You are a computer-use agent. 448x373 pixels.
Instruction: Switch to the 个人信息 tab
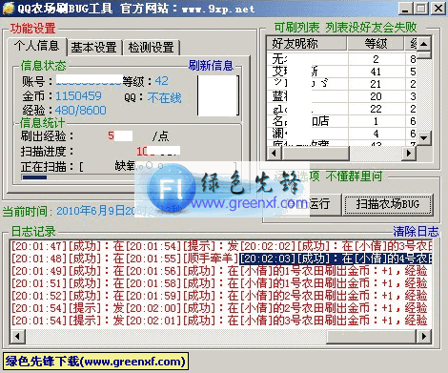click(x=37, y=47)
